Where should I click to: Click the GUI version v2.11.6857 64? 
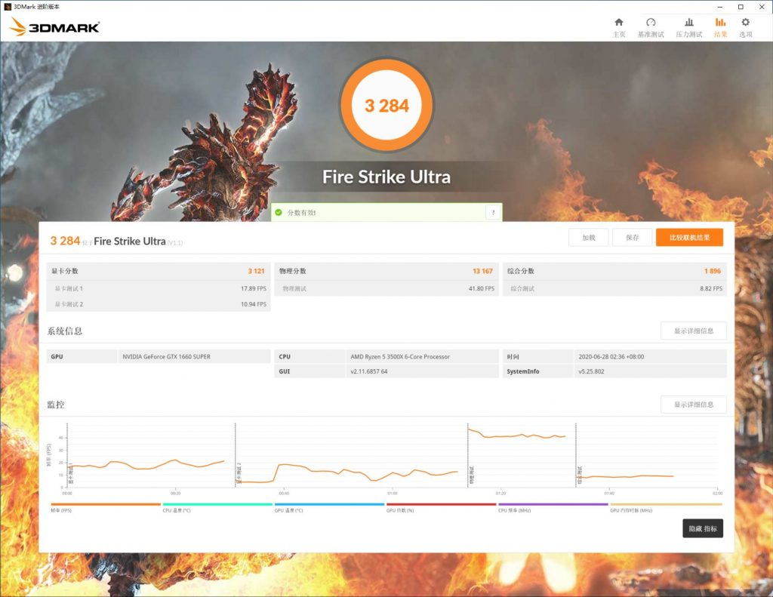(368, 371)
